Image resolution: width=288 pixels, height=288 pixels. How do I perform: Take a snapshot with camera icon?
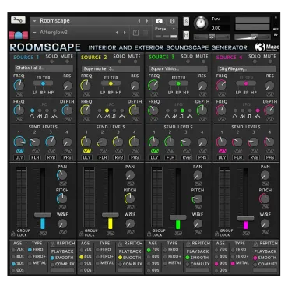pos(159,21)
